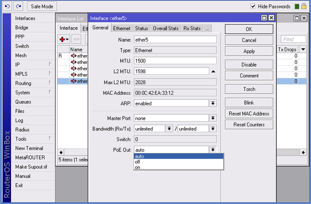Click the left arrow of the horizontal scrollbar
The height and width of the screenshot is (204, 311).
[x=61, y=152]
